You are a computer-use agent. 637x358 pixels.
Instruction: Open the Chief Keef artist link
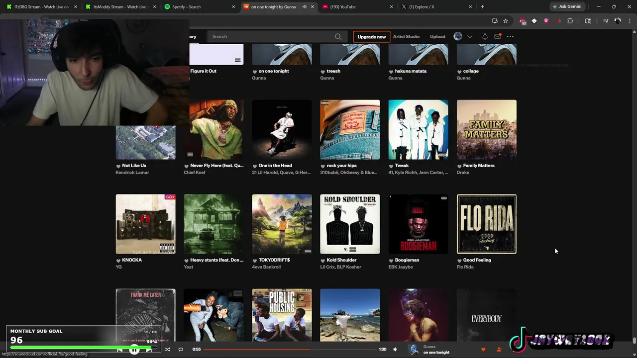[x=194, y=173]
